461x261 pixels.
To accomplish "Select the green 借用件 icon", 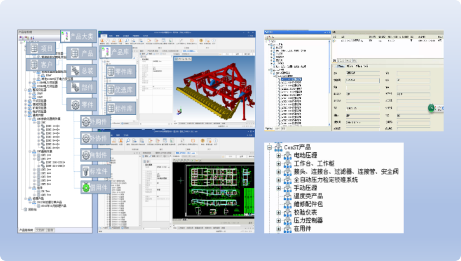I will pos(86,187).
